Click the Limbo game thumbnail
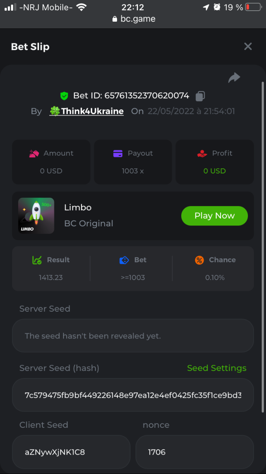 pyautogui.click(x=36, y=216)
